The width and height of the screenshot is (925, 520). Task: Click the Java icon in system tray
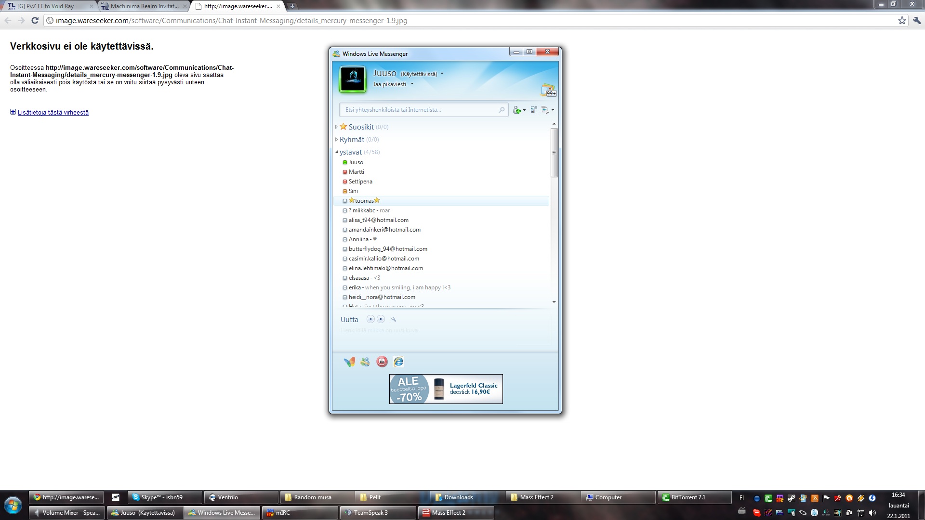pos(815,498)
